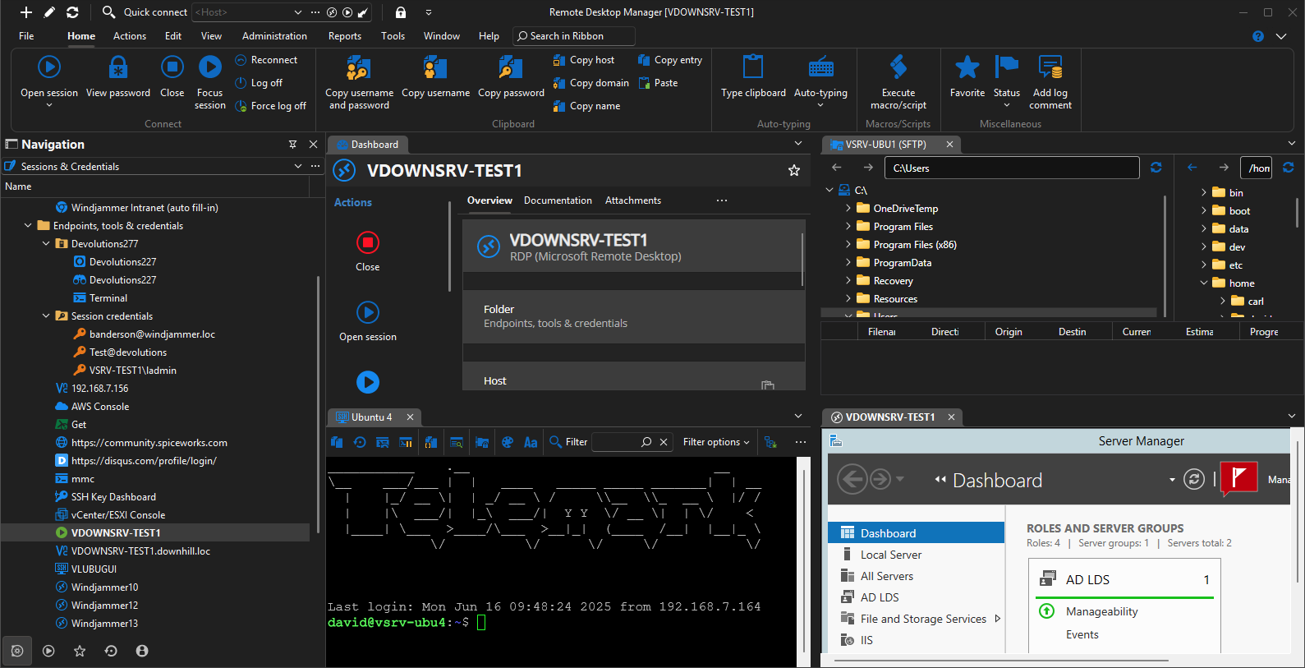Click the Status flag ribbon icon
The height and width of the screenshot is (668, 1305).
[x=1006, y=67]
